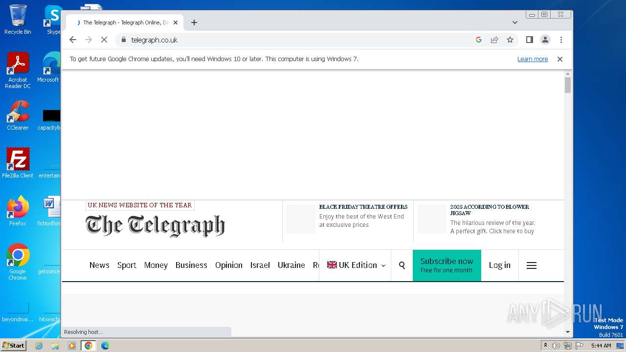The height and width of the screenshot is (352, 626).
Task: Open the beyondmai... desktop file
Action: pyautogui.click(x=18, y=312)
